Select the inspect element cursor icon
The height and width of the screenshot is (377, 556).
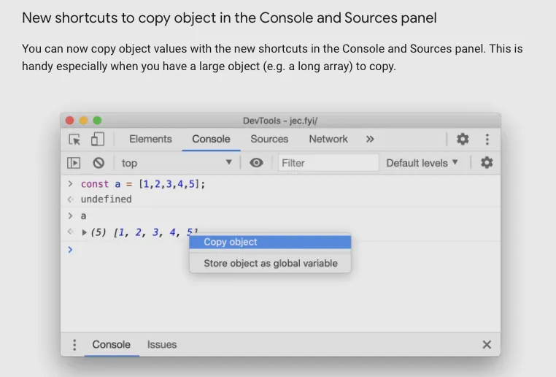coord(74,139)
